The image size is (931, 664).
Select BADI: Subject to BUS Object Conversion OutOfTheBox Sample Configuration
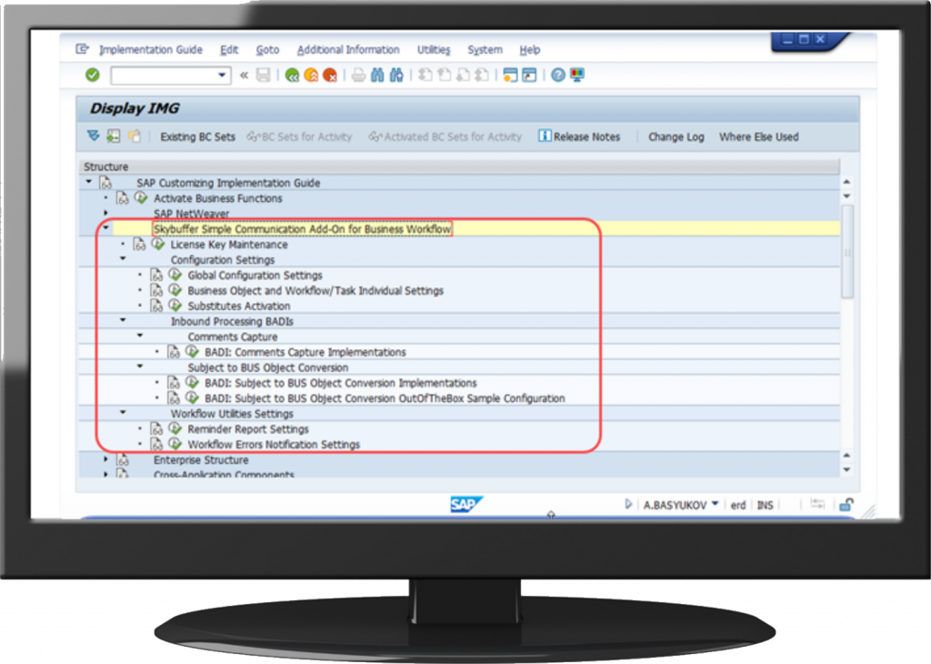click(x=385, y=398)
